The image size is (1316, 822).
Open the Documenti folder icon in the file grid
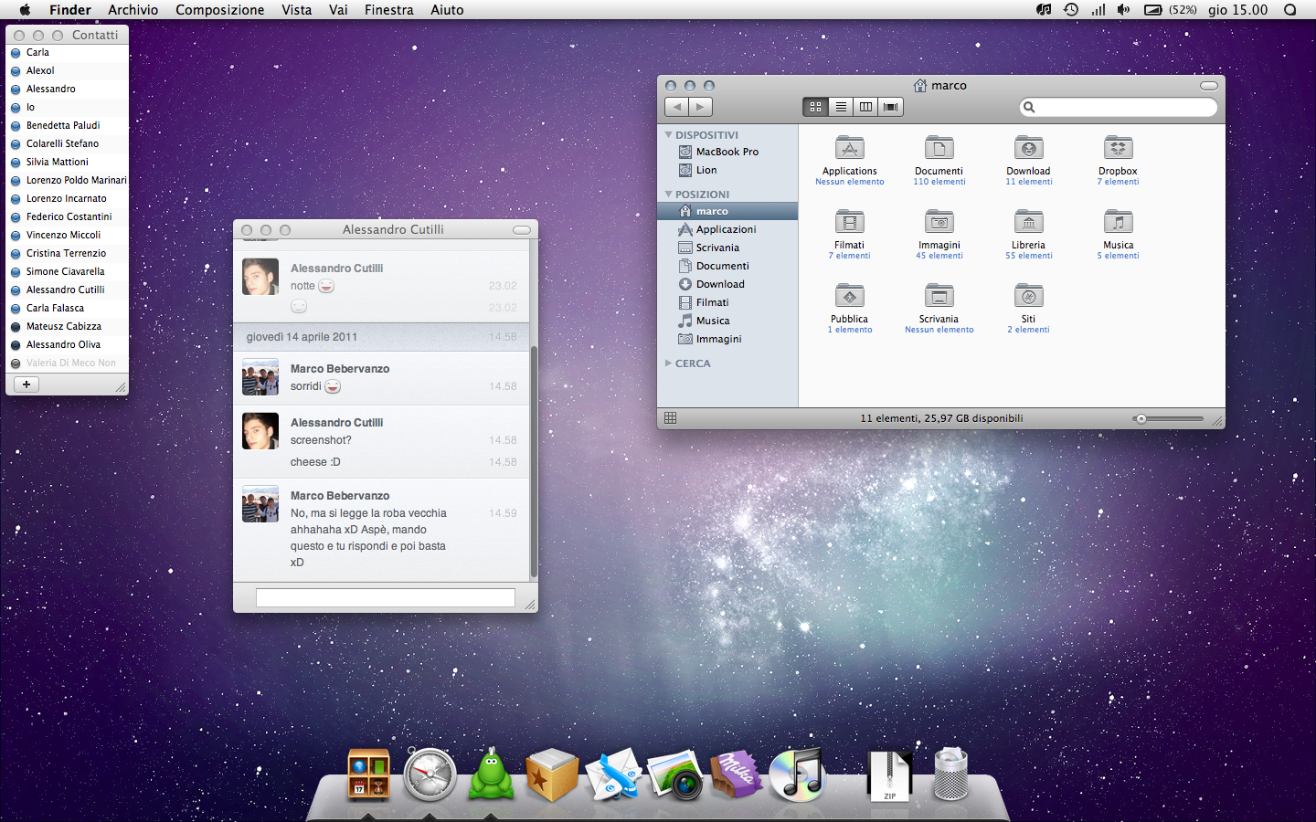(939, 149)
